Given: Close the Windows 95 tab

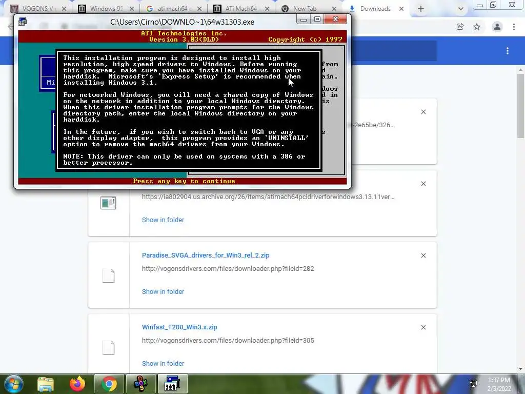Looking at the screenshot, I should pos(132,9).
